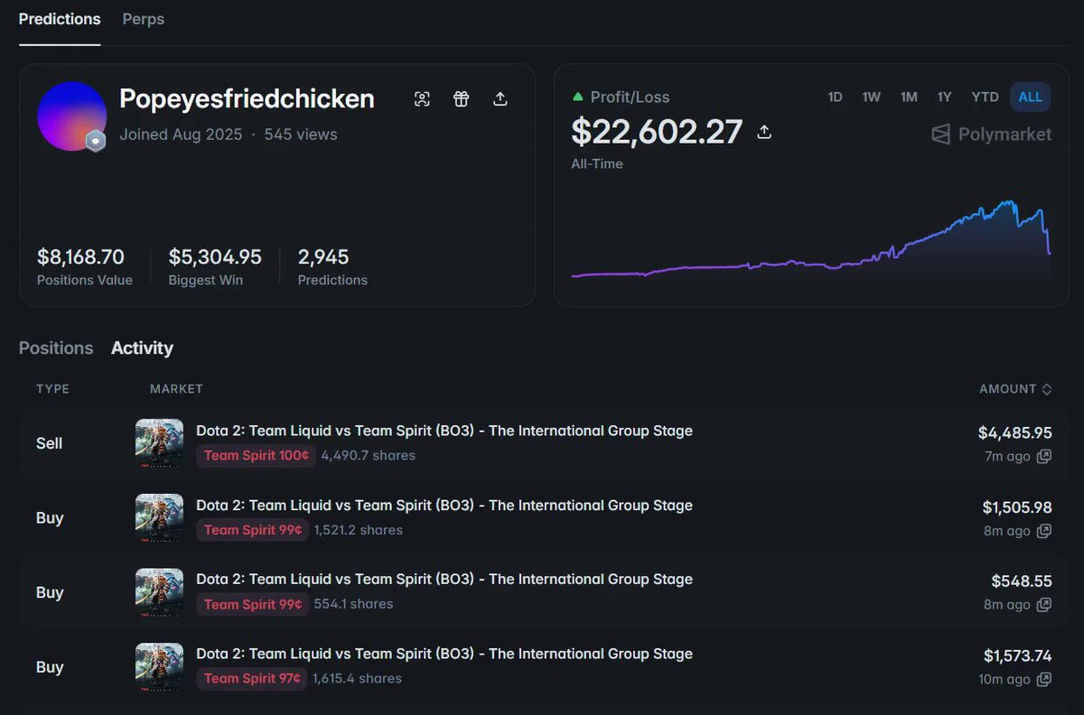The height and width of the screenshot is (715, 1084).
Task: Click the Popeyesfriedchicken username
Action: coord(247,98)
